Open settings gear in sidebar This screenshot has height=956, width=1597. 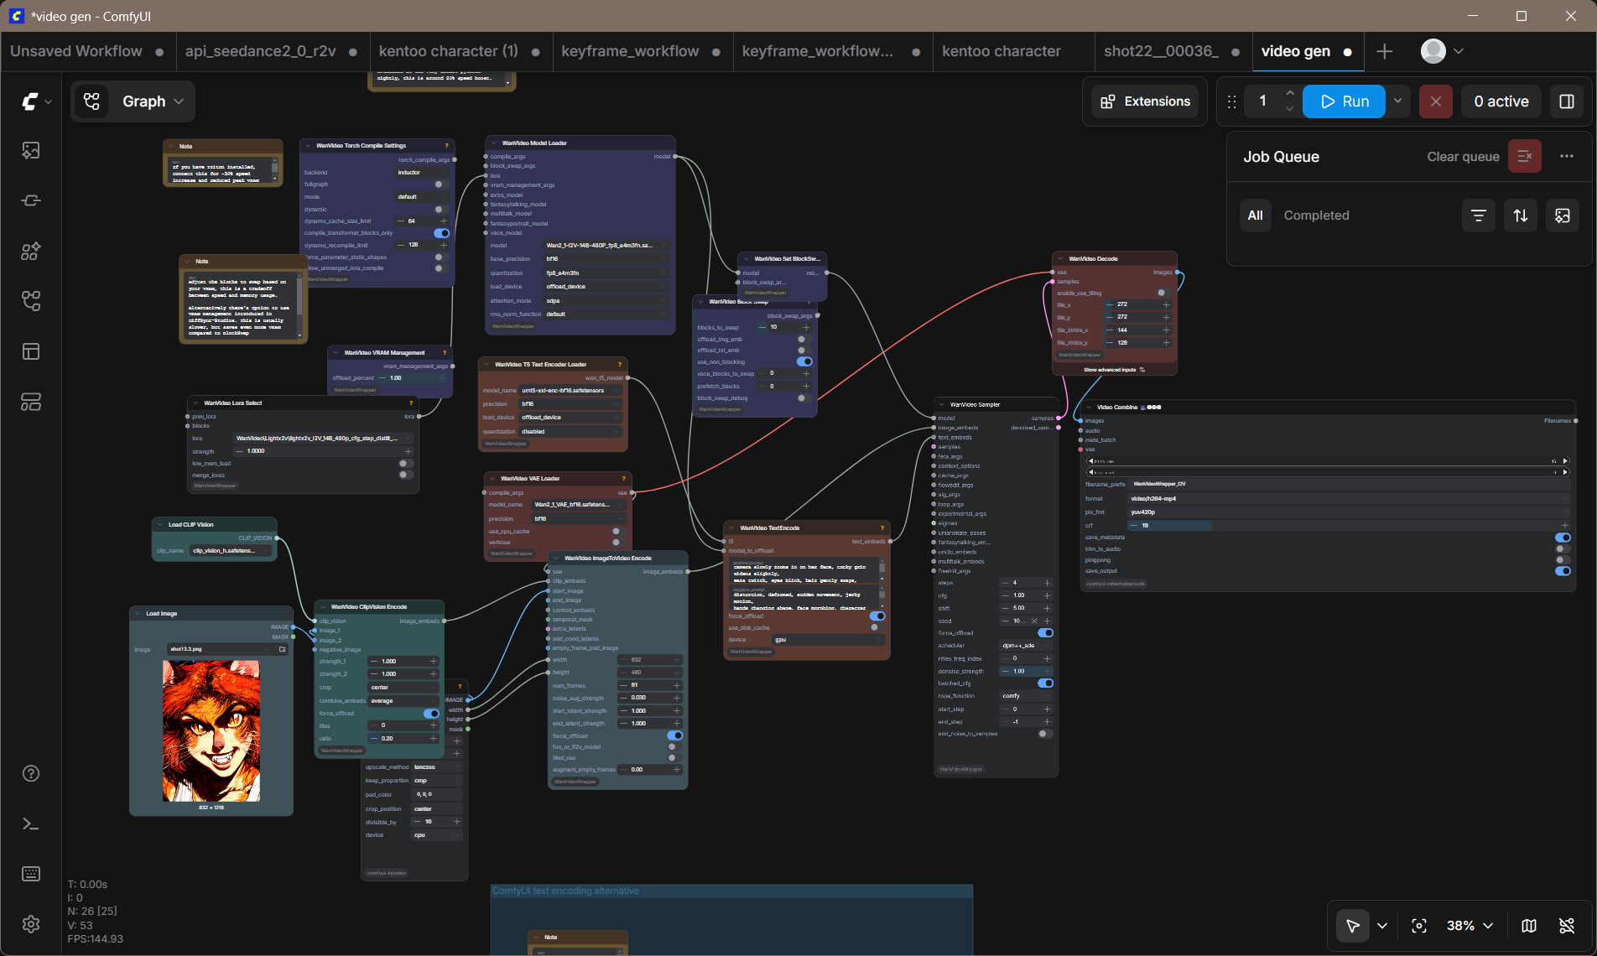pyautogui.click(x=31, y=924)
